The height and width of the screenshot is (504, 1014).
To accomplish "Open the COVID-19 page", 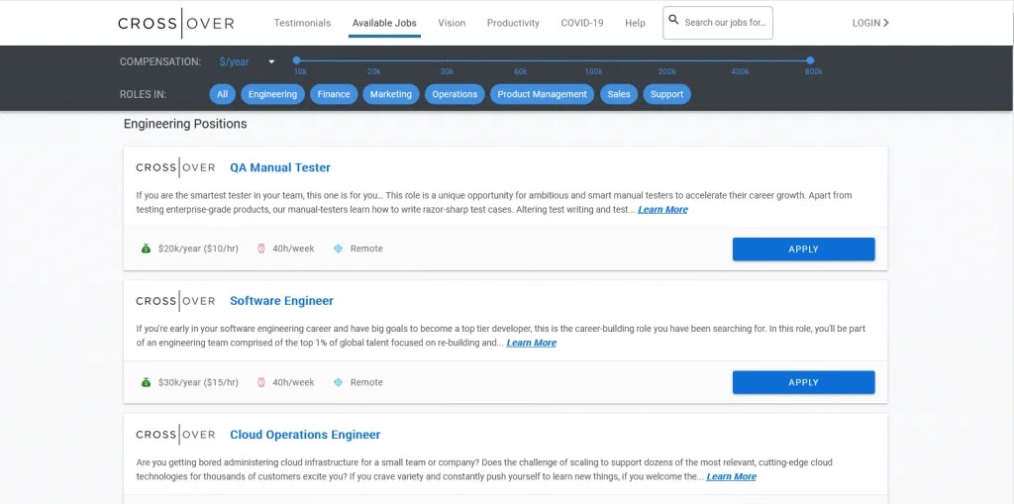I will tap(582, 23).
